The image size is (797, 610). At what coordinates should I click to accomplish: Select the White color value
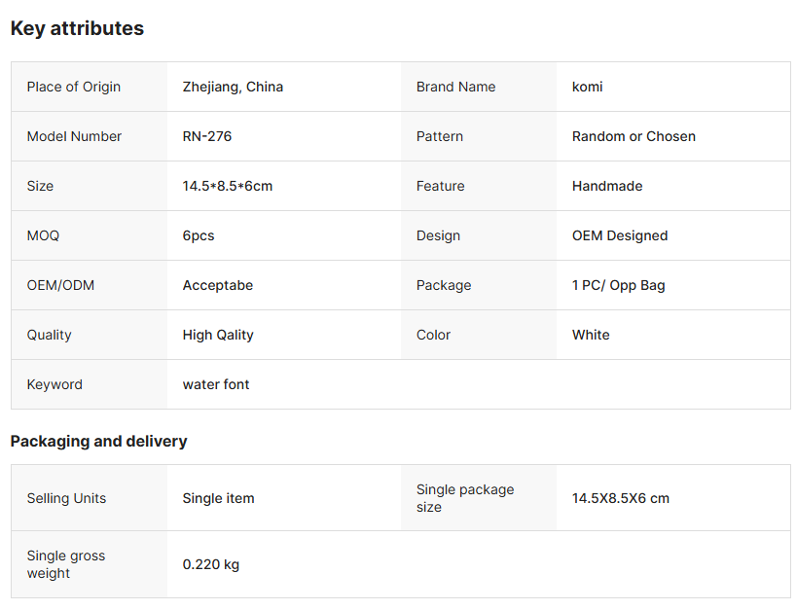click(x=591, y=335)
